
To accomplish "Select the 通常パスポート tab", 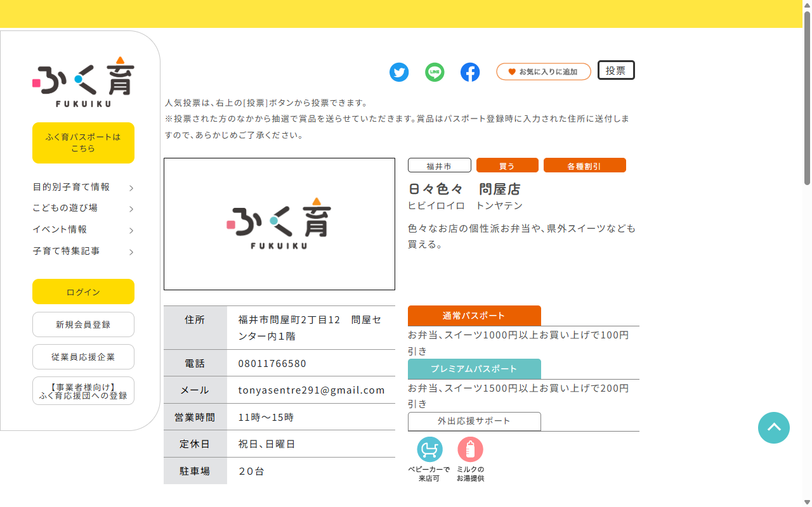I will pos(474,316).
